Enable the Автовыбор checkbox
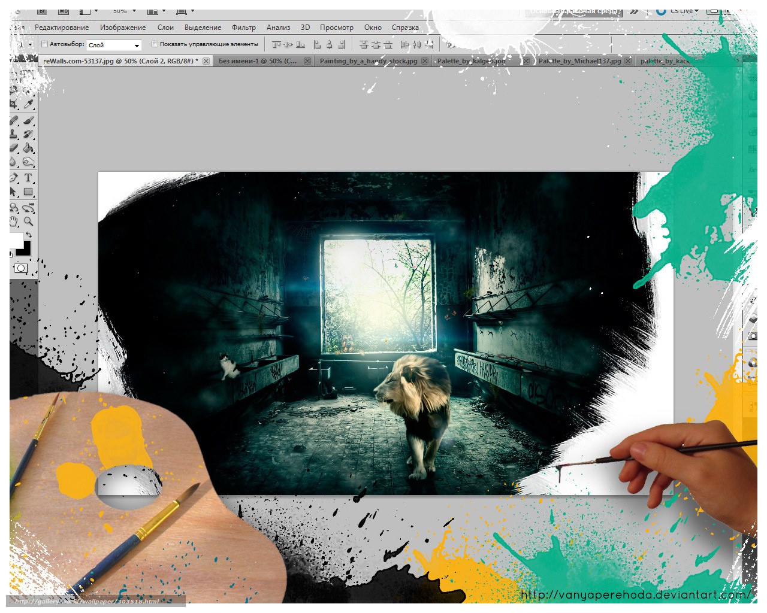 [x=45, y=44]
